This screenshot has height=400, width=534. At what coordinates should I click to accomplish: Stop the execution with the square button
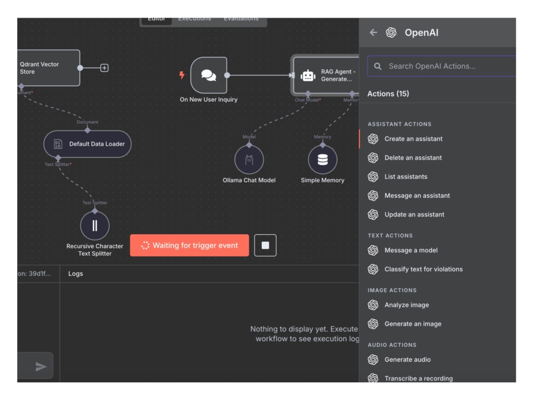click(265, 245)
